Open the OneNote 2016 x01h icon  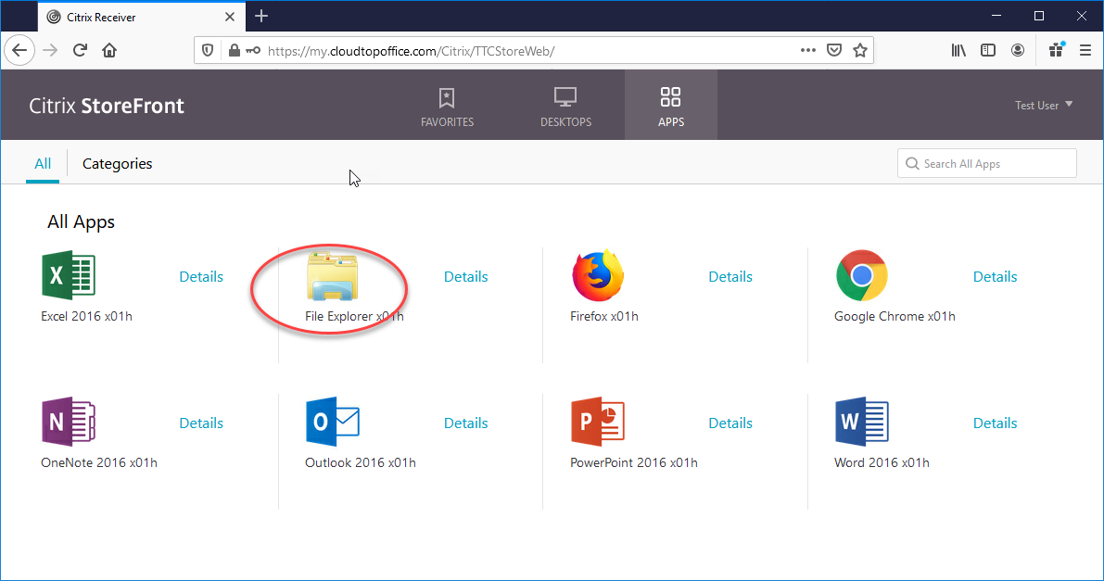[69, 422]
